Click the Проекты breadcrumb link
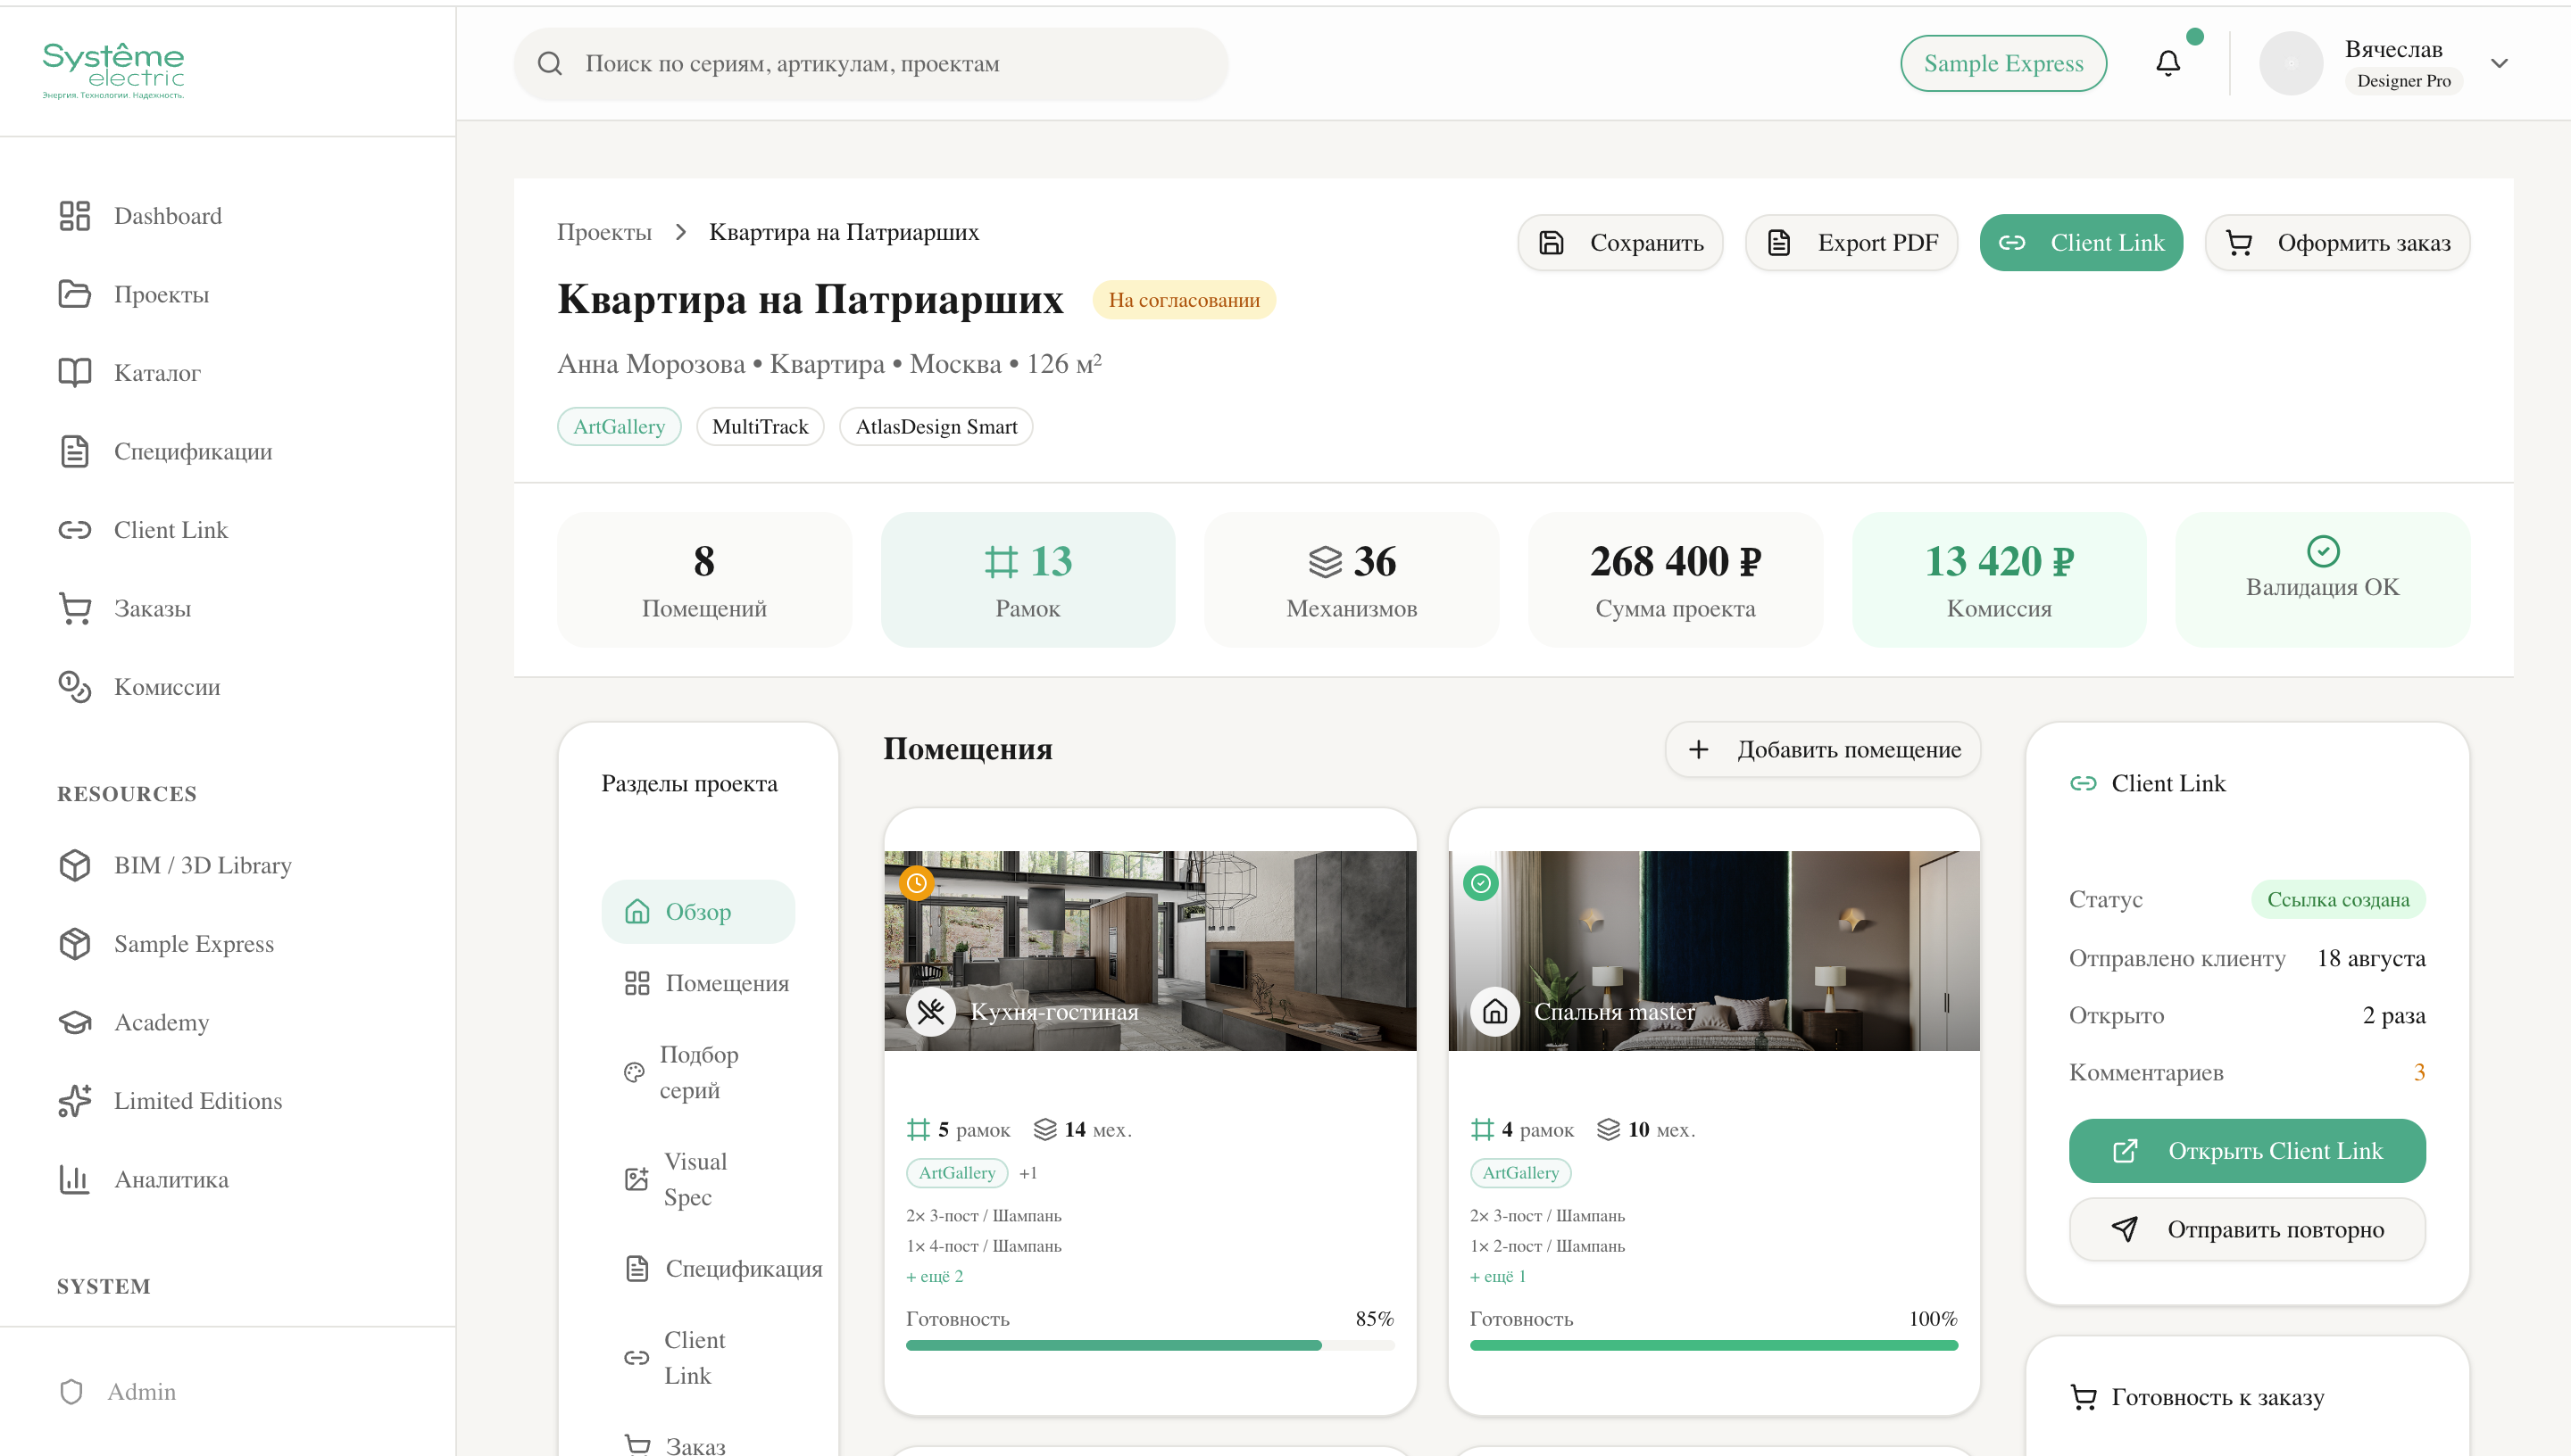Image resolution: width=2571 pixels, height=1456 pixels. (603, 232)
